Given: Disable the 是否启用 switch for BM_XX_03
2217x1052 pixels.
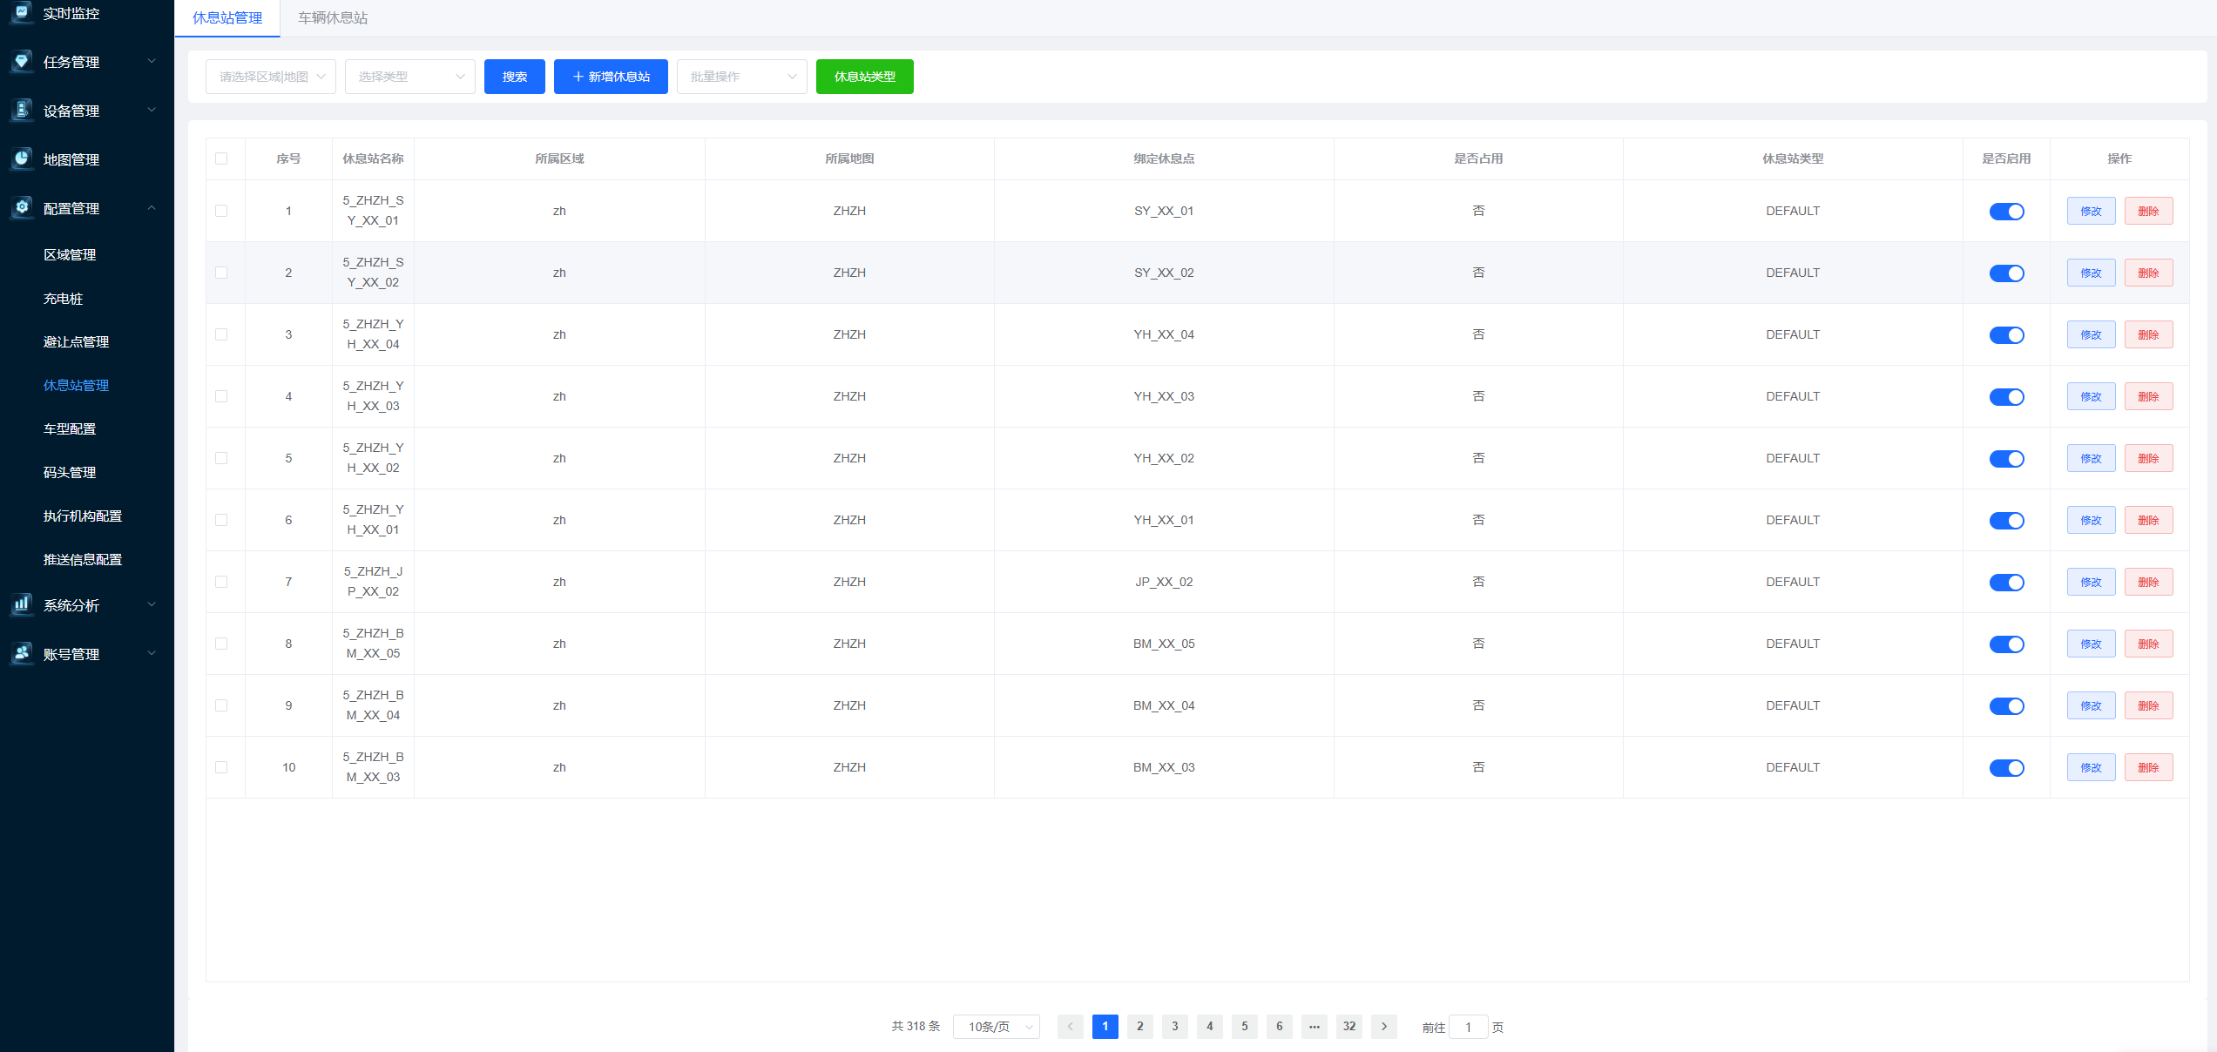Looking at the screenshot, I should [x=2006, y=768].
